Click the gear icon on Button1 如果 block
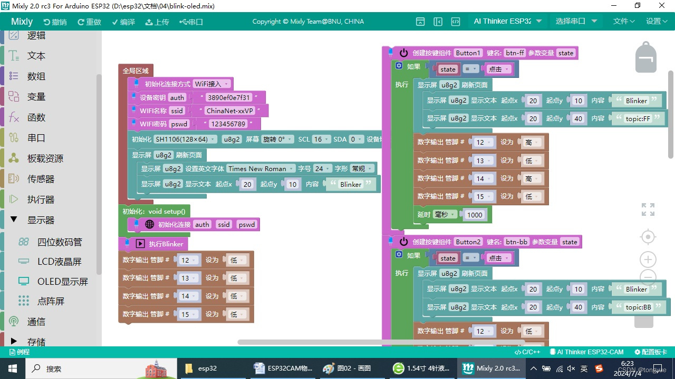 [x=399, y=66]
